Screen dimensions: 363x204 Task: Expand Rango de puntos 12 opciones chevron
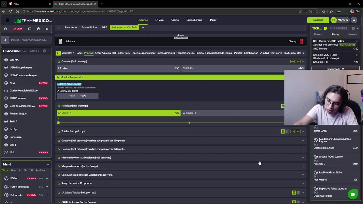[x=303, y=183]
